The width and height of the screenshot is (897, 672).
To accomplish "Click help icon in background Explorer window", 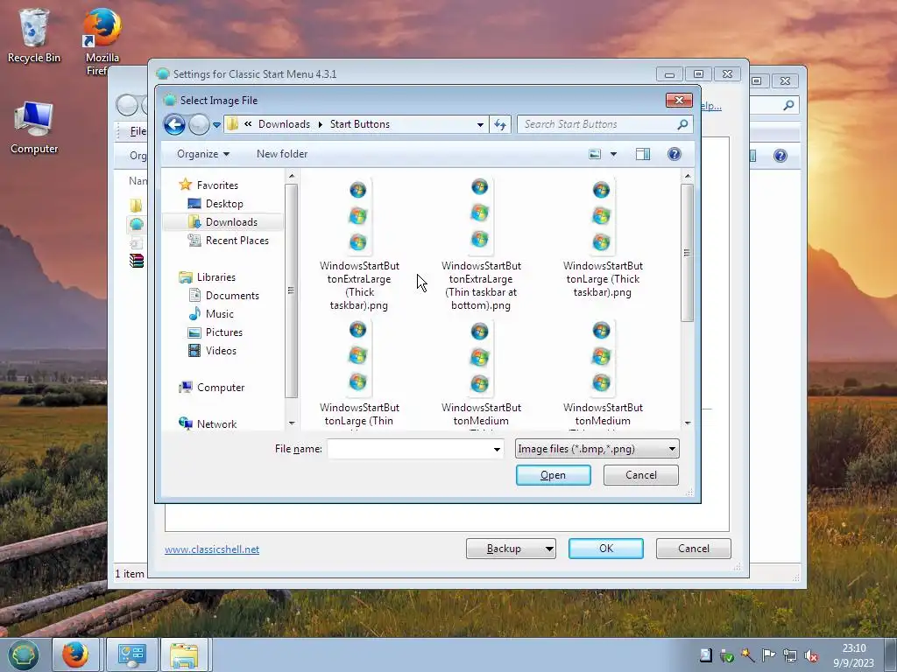I will (780, 156).
